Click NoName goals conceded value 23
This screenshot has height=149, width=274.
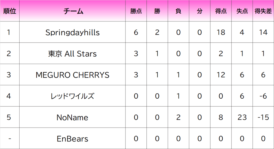tap(242, 117)
